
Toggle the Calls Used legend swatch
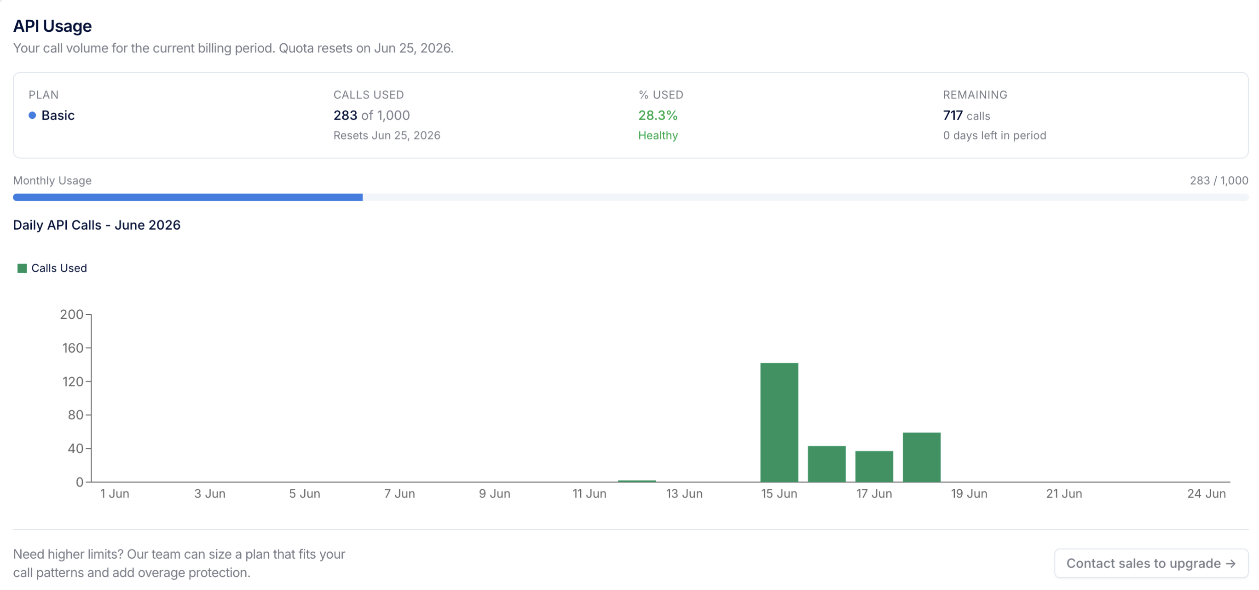point(22,268)
